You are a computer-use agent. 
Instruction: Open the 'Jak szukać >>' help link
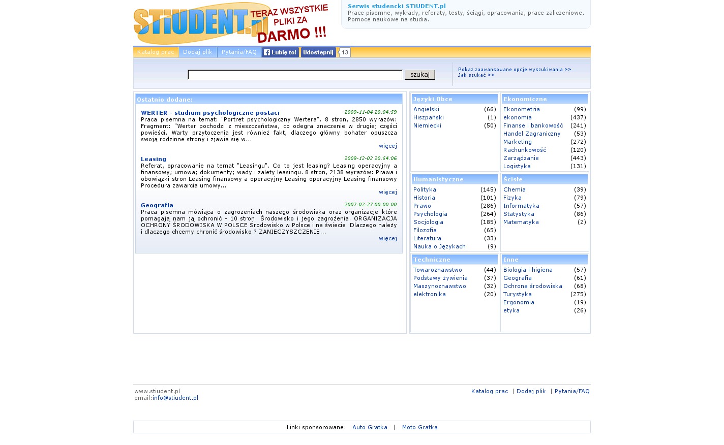pyautogui.click(x=476, y=75)
